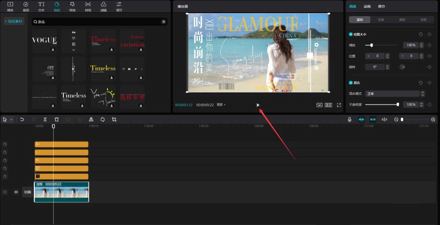
Task: Uncheck the 混合 blend checkbox
Action: pyautogui.click(x=351, y=83)
